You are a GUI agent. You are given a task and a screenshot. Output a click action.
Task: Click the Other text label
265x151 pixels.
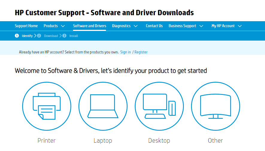click(x=215, y=140)
